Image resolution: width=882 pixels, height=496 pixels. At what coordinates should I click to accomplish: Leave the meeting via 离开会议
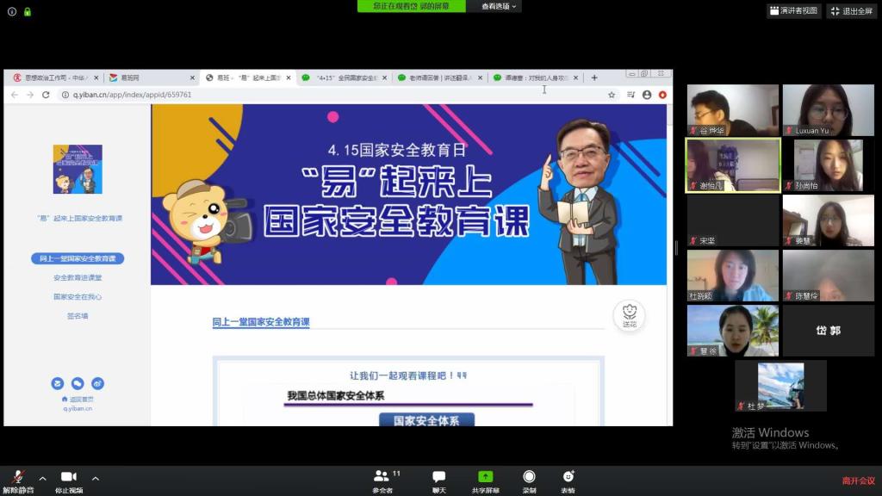[x=858, y=480]
